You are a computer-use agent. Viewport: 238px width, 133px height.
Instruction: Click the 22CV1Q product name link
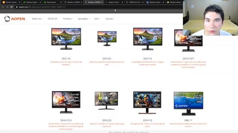click(x=66, y=58)
